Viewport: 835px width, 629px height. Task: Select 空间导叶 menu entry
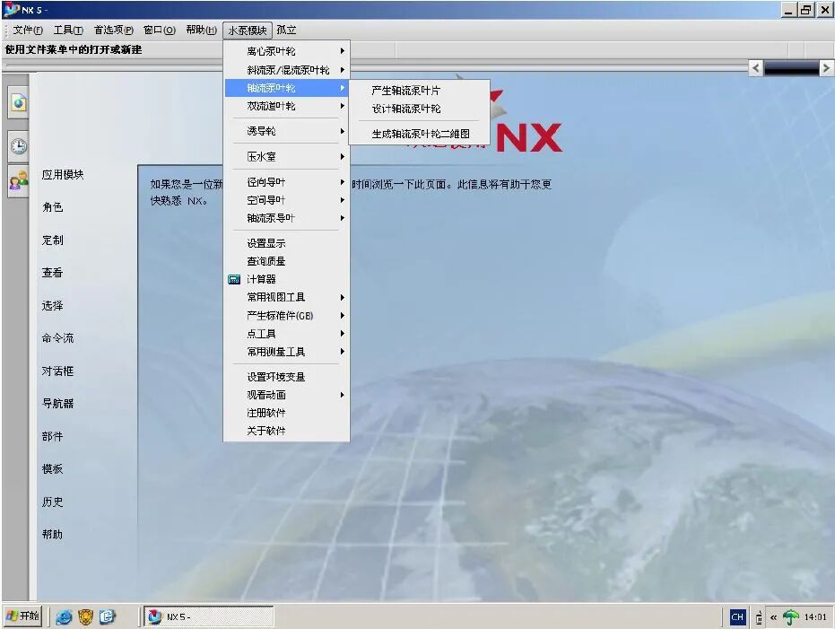[x=286, y=200]
